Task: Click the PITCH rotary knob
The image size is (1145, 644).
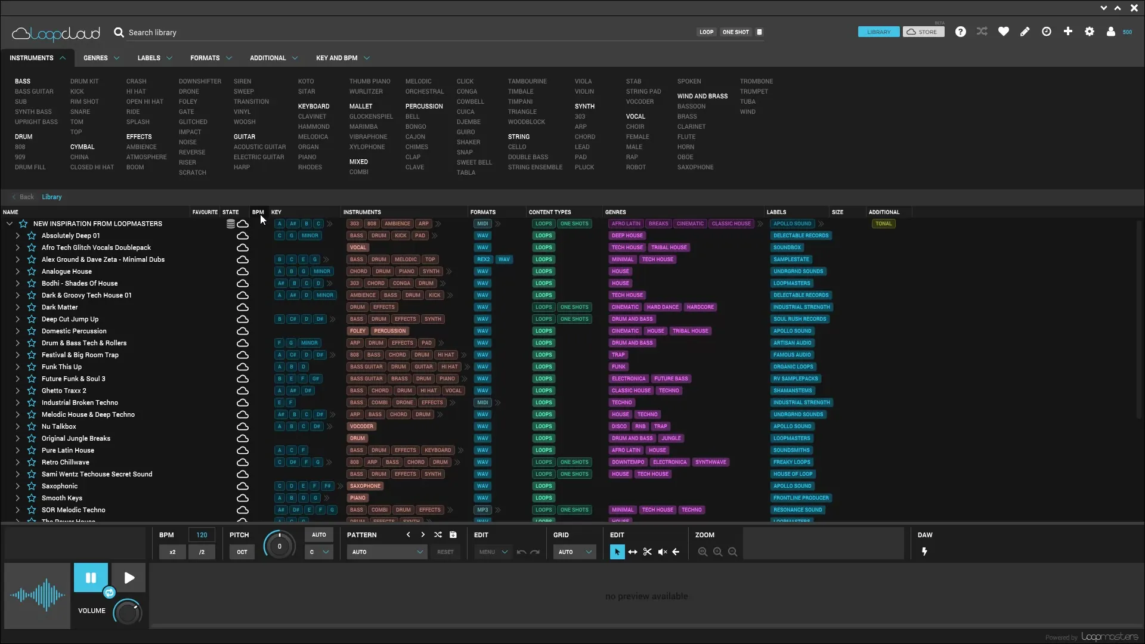Action: pos(279,546)
